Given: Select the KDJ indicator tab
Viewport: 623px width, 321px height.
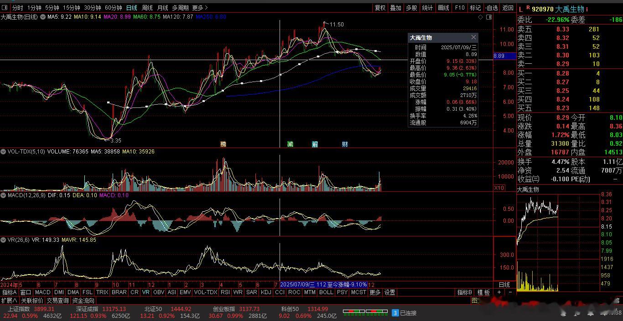Looking at the screenshot, I should pyautogui.click(x=265, y=292).
